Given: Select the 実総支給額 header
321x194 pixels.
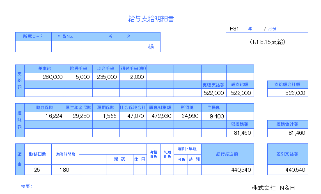Looking at the screenshot, I should click(x=214, y=85).
